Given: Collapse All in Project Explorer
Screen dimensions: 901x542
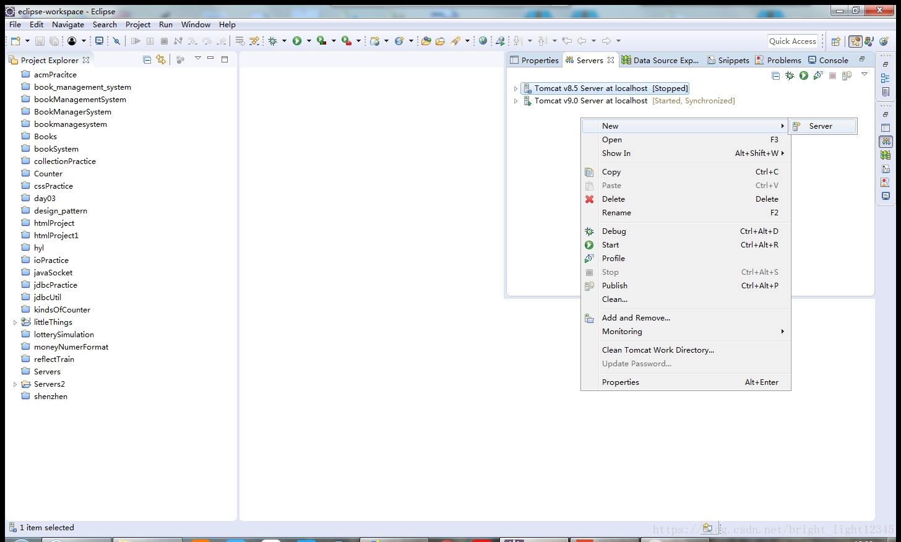Looking at the screenshot, I should 147,59.
